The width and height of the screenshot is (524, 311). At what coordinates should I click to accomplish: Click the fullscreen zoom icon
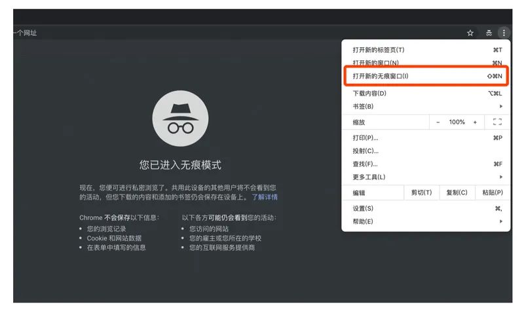coord(497,122)
